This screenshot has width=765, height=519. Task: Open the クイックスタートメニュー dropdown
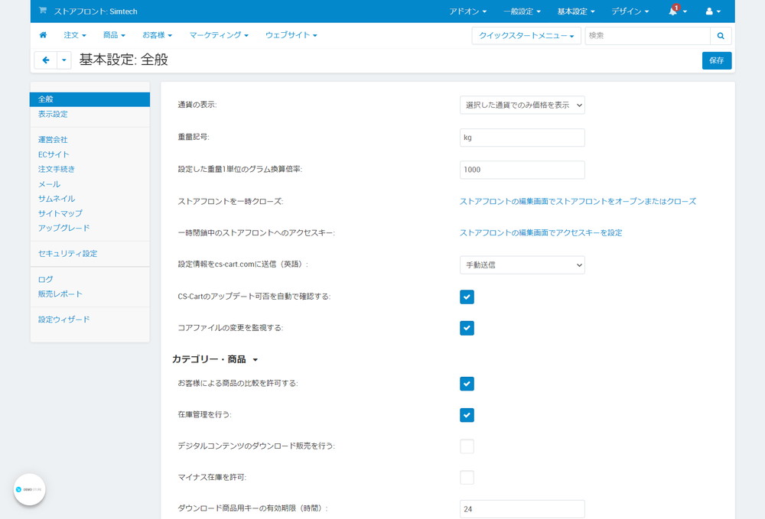pos(526,36)
